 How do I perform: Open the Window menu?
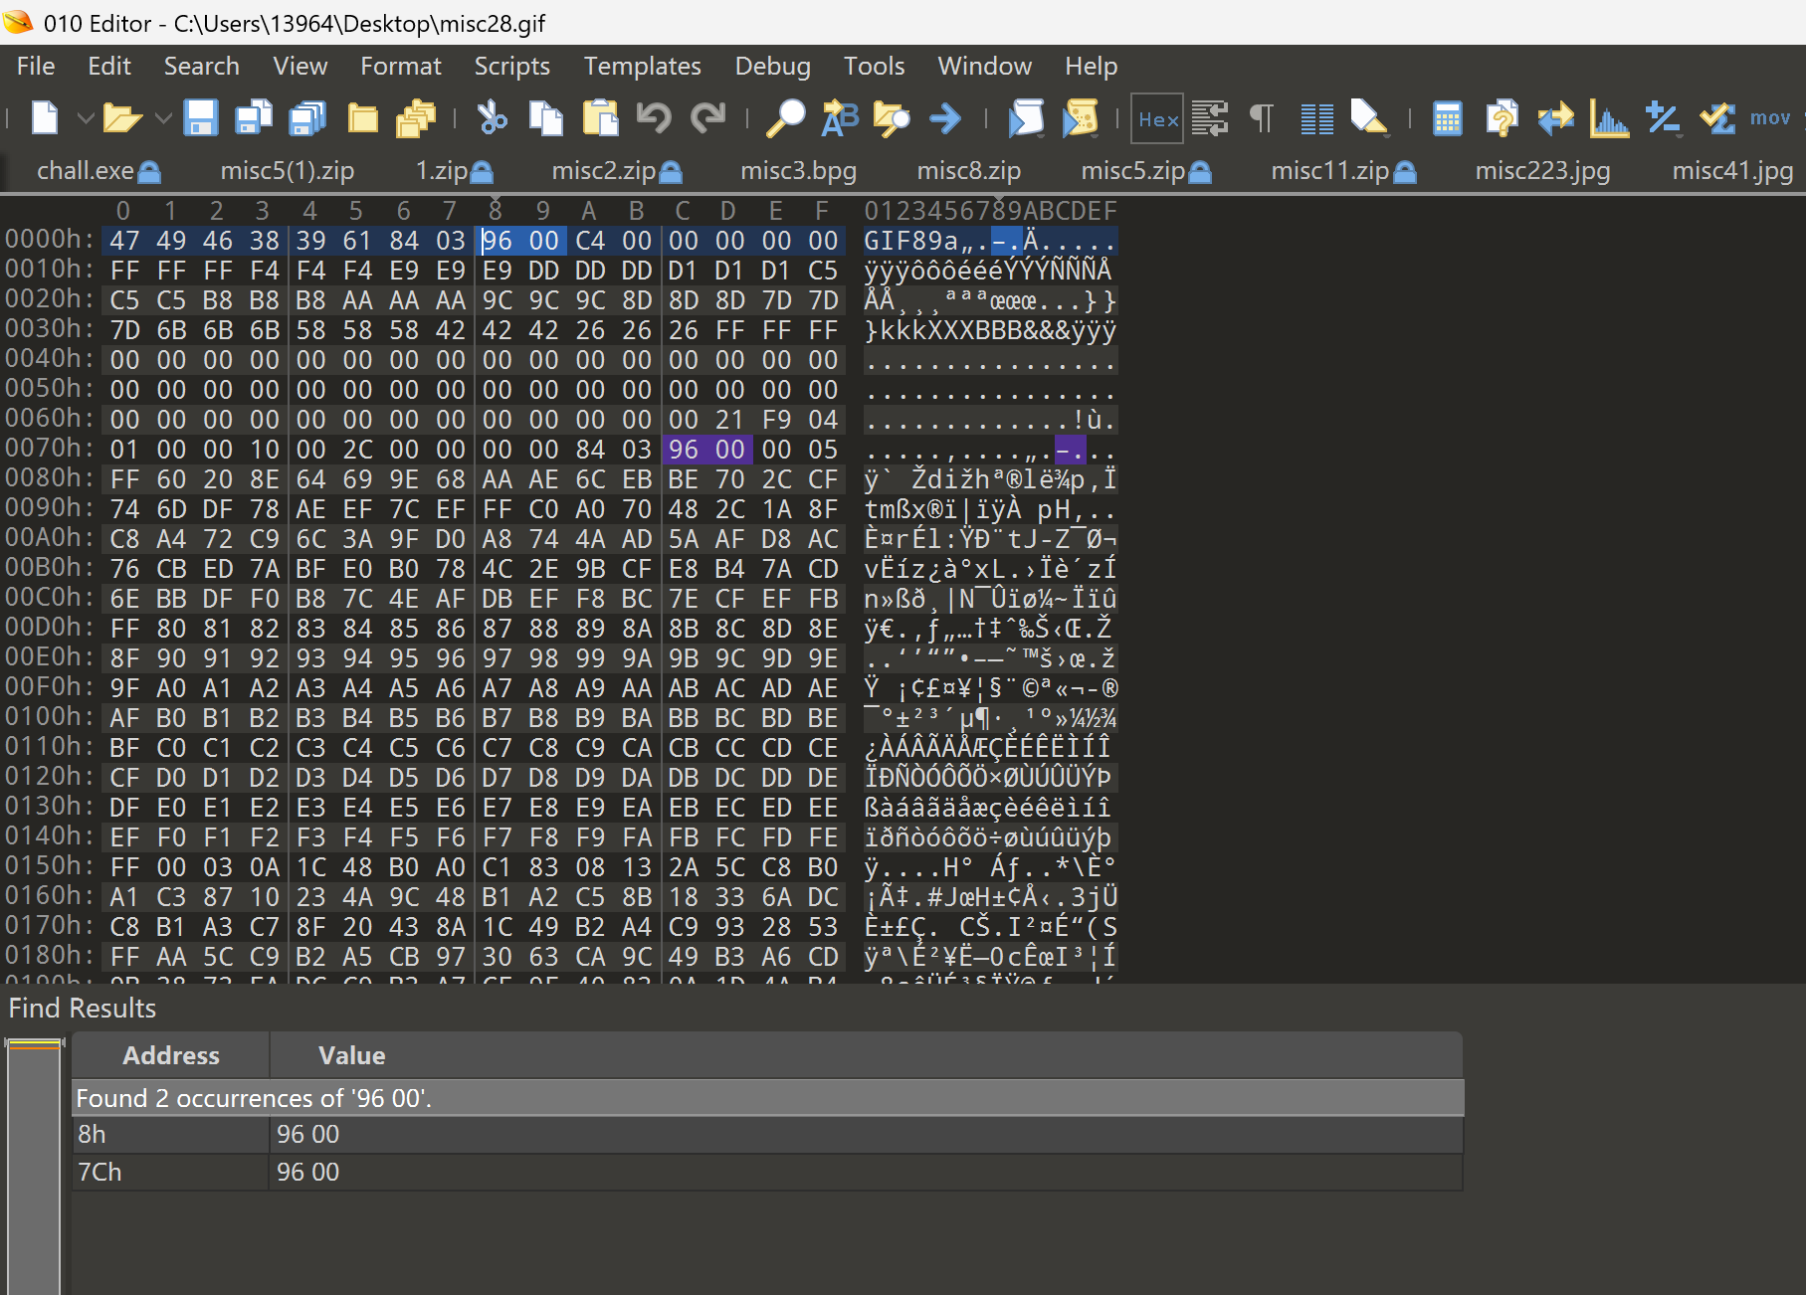(x=984, y=67)
